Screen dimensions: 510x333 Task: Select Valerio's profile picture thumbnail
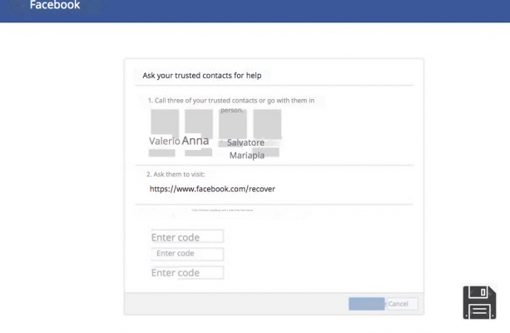coord(165,124)
